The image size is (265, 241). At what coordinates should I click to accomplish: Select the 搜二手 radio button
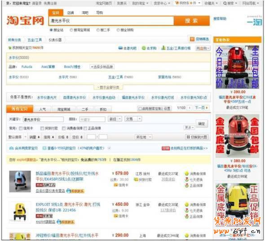point(98,30)
